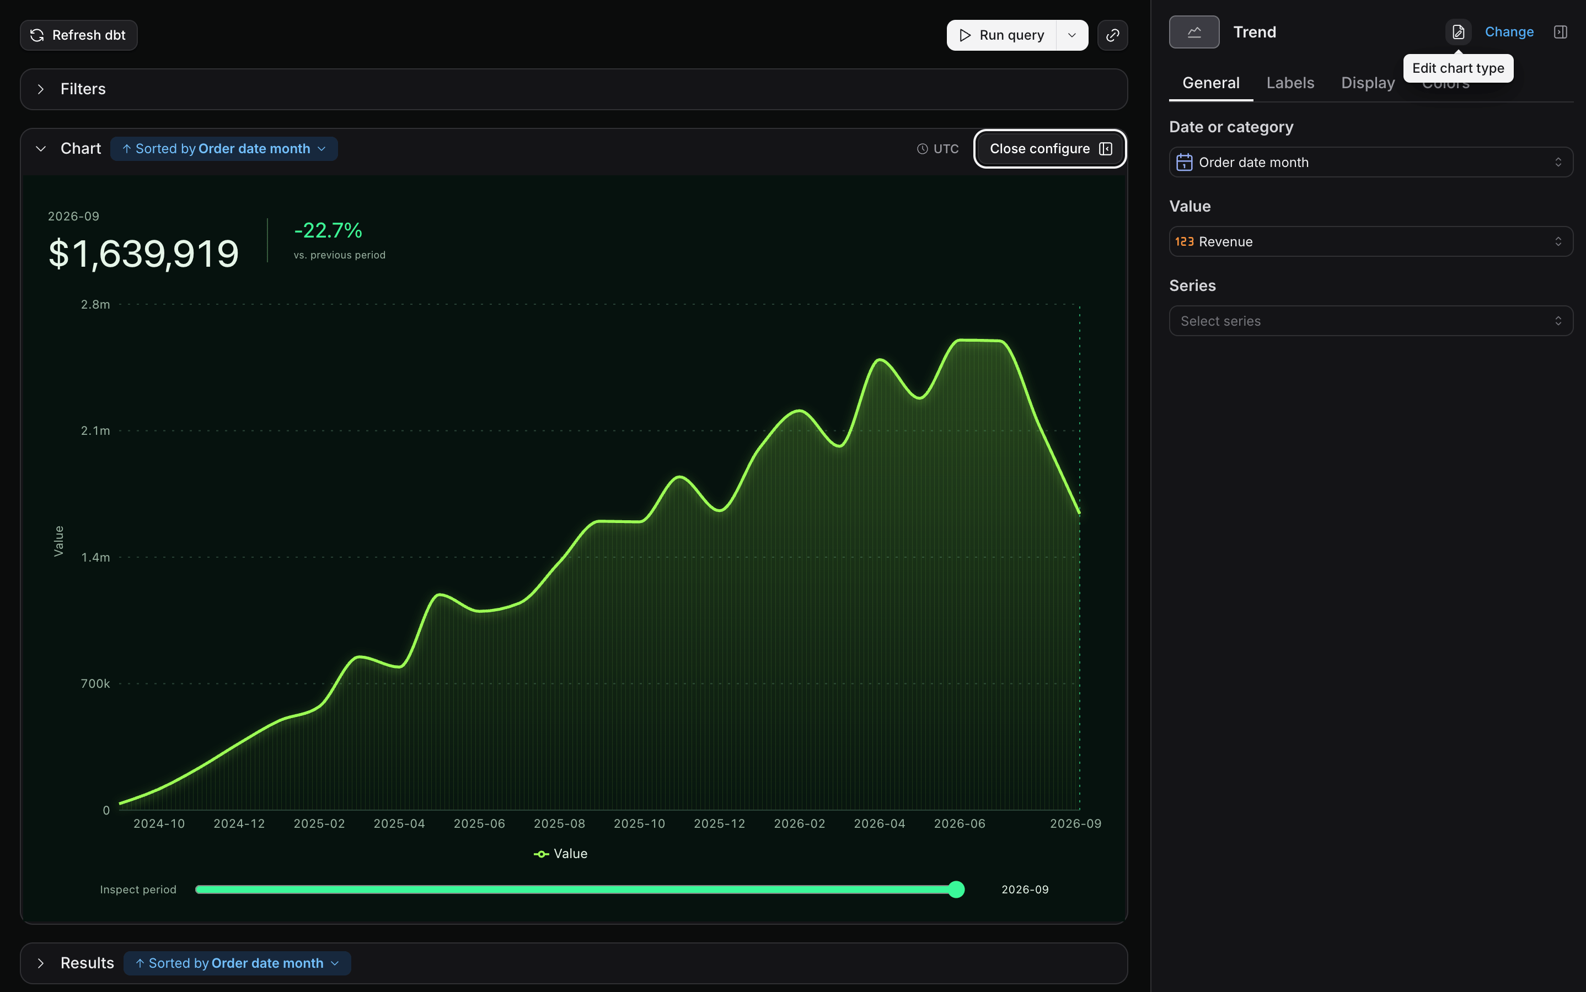Switch to the Display tab
Viewport: 1586px width, 992px height.
coord(1368,83)
